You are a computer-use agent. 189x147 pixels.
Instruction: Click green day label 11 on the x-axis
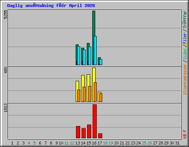(x=66, y=143)
